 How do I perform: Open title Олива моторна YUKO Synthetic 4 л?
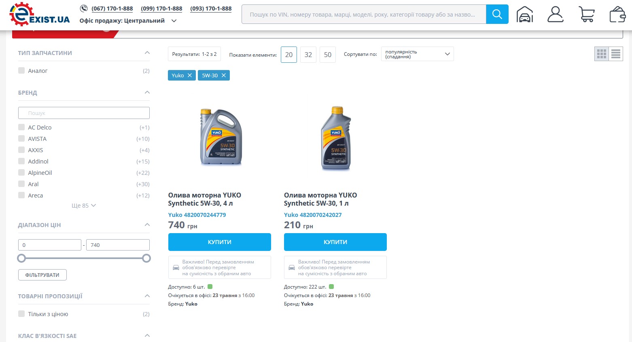tap(205, 199)
